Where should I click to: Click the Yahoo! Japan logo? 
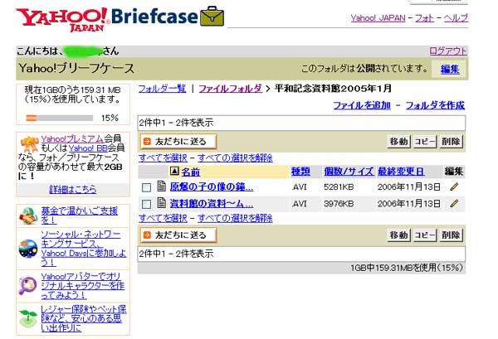pos(62,19)
